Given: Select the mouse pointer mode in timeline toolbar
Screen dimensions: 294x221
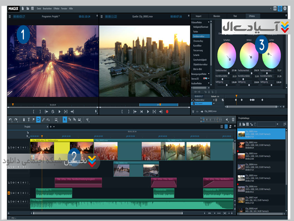Looking at the screenshot, I should click(x=64, y=120).
